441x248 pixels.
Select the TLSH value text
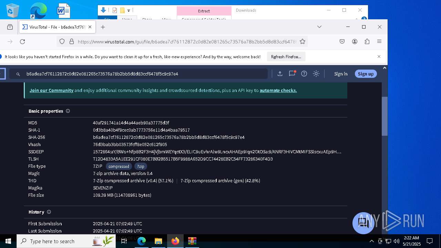[183, 159]
